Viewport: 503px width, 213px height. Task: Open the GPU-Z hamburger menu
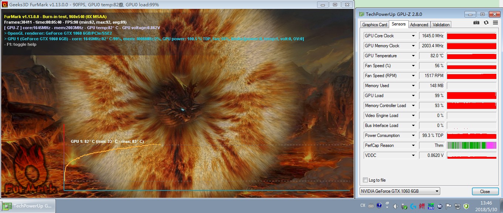click(494, 23)
